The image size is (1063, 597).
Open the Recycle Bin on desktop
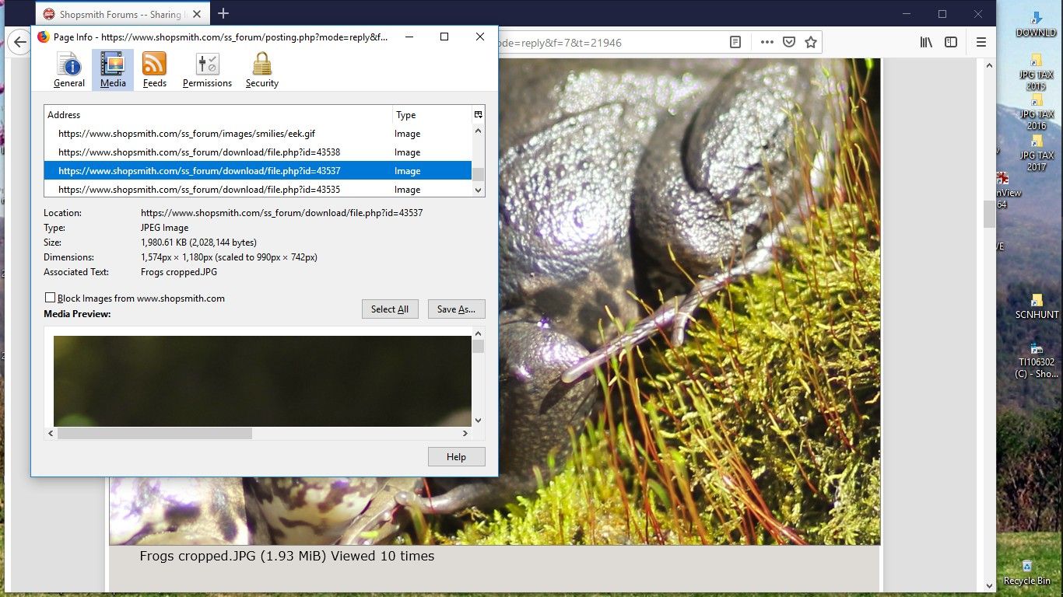[1026, 572]
